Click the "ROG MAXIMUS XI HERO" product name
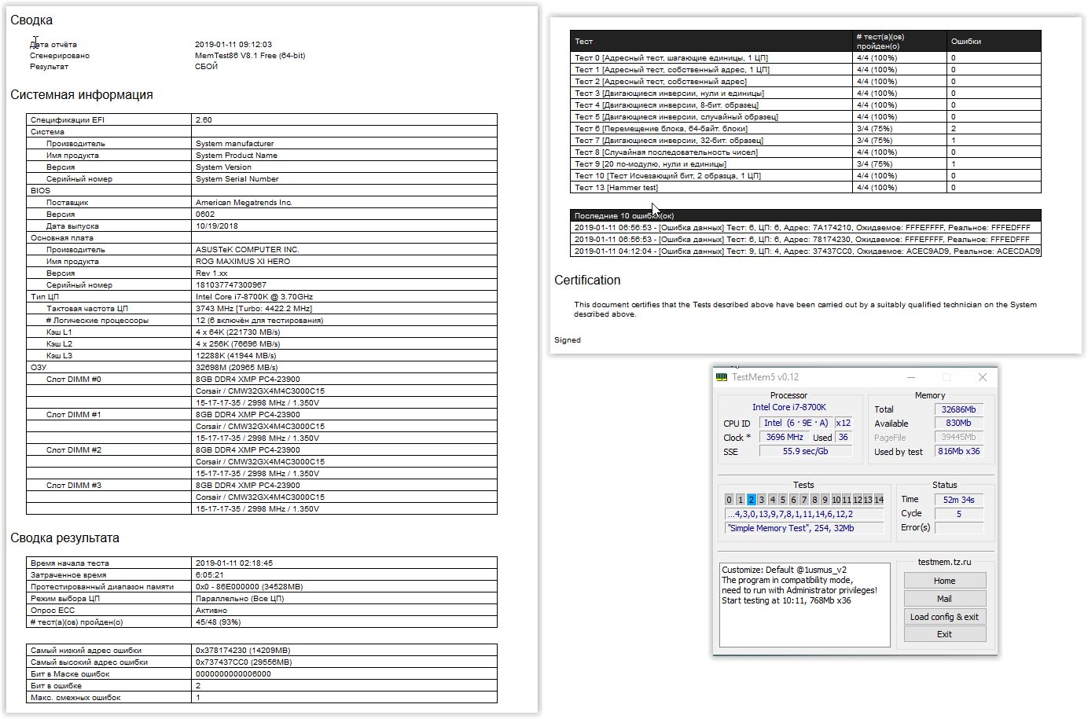This screenshot has height=719, width=1088. [x=243, y=262]
